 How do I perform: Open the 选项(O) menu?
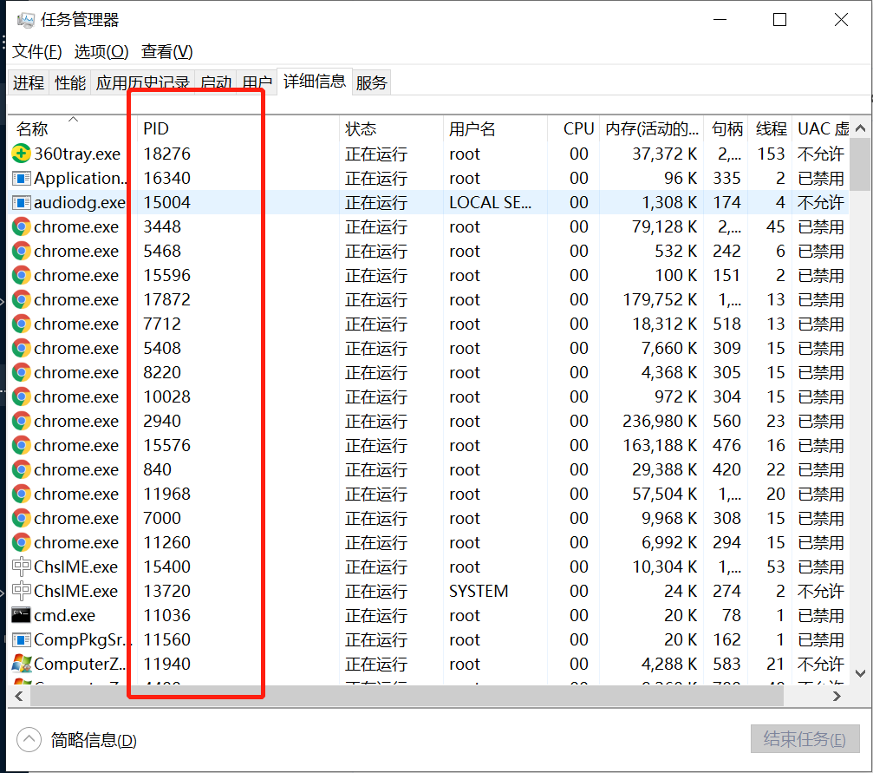click(x=101, y=52)
